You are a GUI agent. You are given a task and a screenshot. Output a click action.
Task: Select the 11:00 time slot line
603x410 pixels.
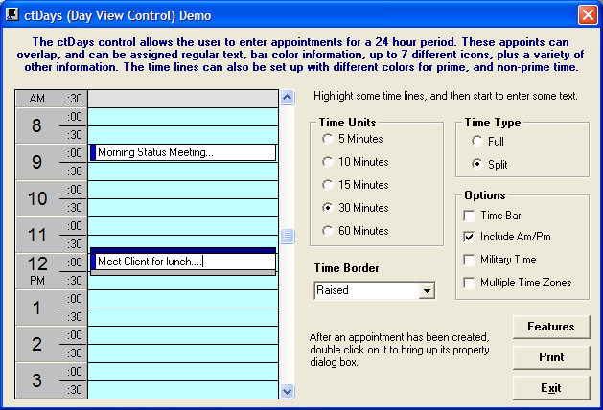[x=183, y=226]
